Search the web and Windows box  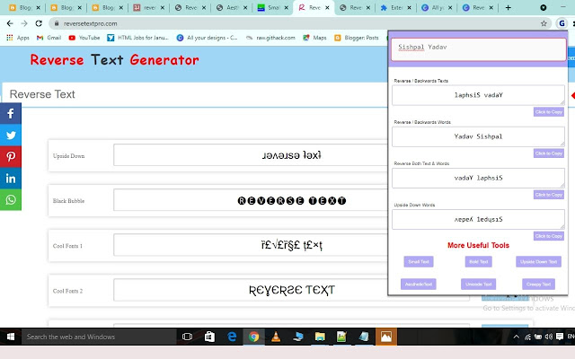pos(99,337)
